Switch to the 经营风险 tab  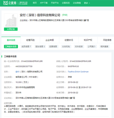pyautogui.click(x=30, y=40)
